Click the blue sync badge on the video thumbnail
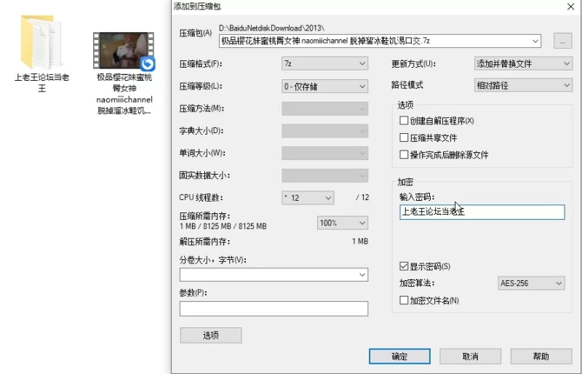 coord(148,63)
